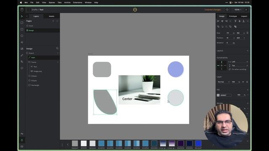Add a new page with the plus icon
This screenshot has width=269, height=151.
point(53,21)
